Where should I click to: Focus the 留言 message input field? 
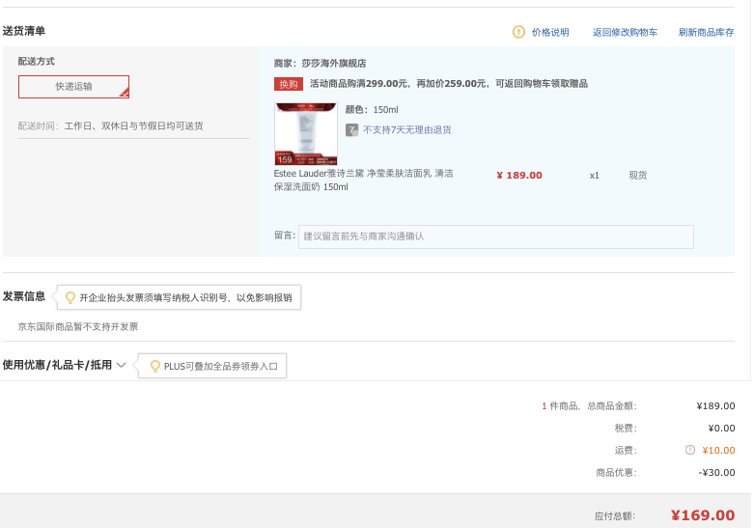click(x=496, y=236)
